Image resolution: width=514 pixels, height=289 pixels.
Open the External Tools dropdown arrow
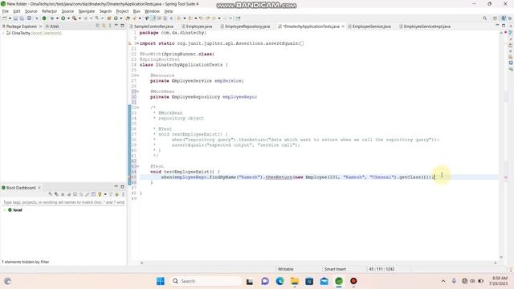point(80,18)
